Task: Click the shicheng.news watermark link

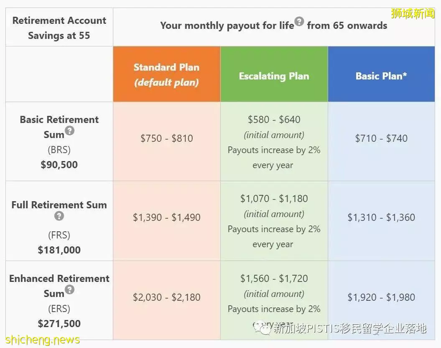Action: (43, 340)
